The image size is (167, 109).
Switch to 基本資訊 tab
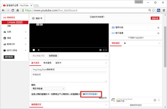(35, 63)
